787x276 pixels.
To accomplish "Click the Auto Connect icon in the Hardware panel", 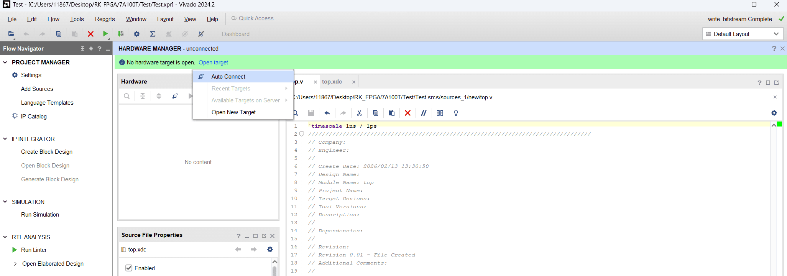I will coord(175,96).
